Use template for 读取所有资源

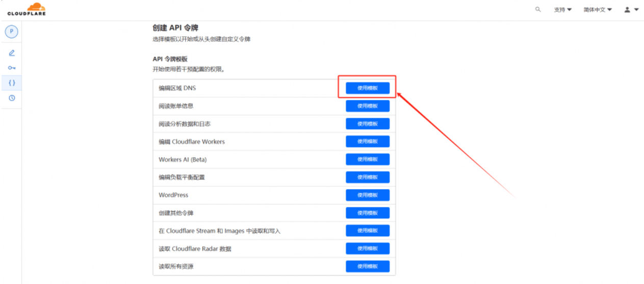368,267
